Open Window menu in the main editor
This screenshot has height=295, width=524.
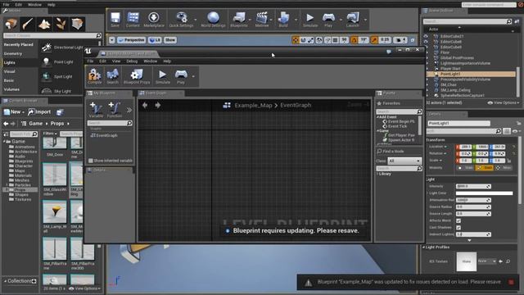click(34, 5)
